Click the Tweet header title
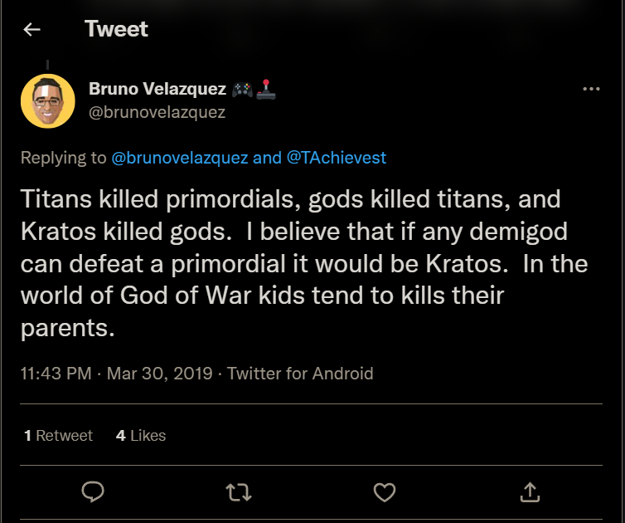The image size is (625, 523). pyautogui.click(x=116, y=30)
